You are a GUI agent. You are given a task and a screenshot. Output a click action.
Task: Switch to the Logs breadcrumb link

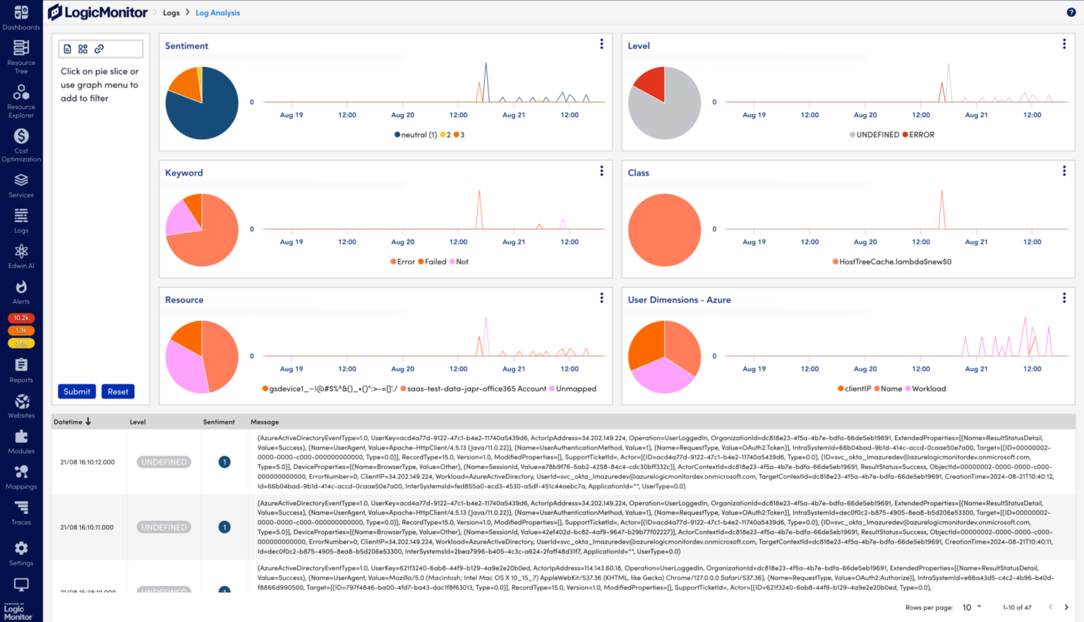click(171, 12)
